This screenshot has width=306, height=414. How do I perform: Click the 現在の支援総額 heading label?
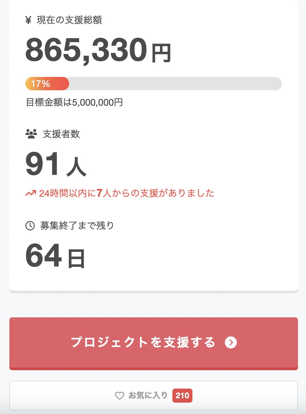click(x=69, y=20)
